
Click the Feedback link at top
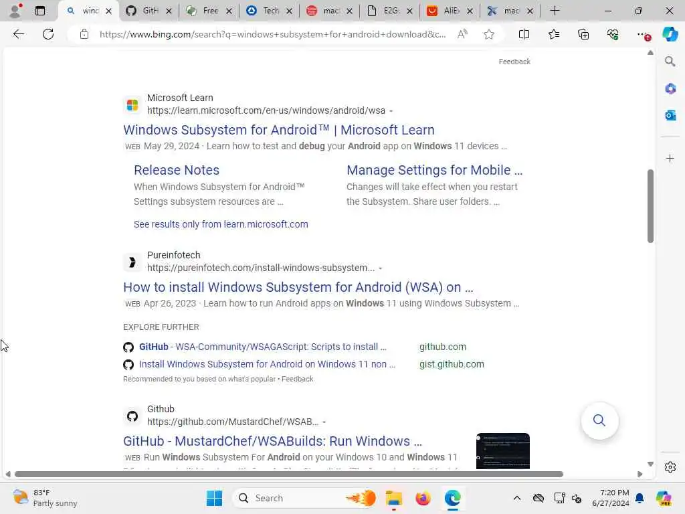pyautogui.click(x=514, y=62)
